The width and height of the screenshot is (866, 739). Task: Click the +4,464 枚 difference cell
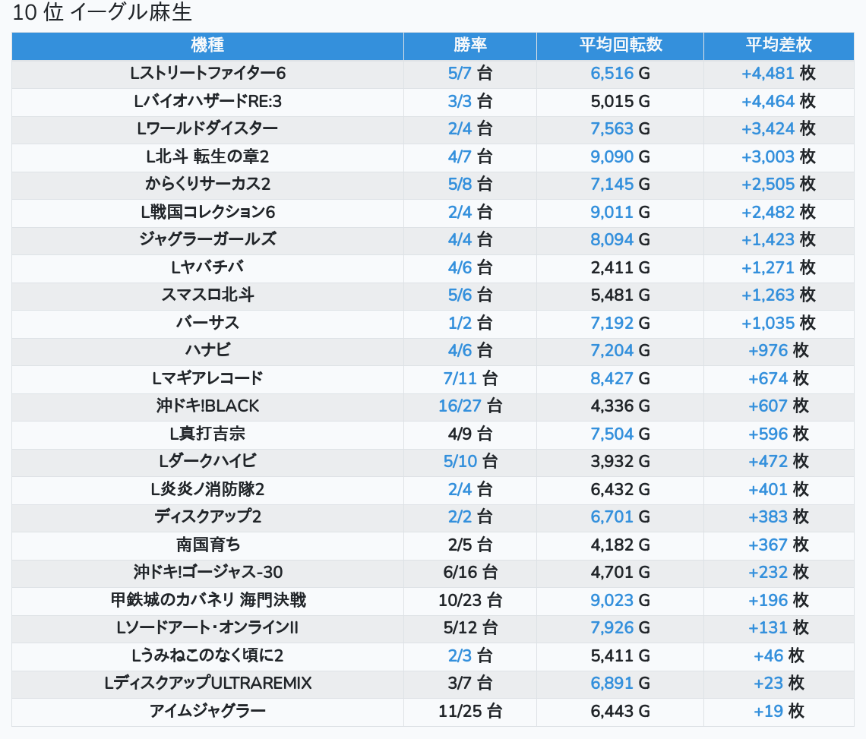pyautogui.click(x=779, y=101)
